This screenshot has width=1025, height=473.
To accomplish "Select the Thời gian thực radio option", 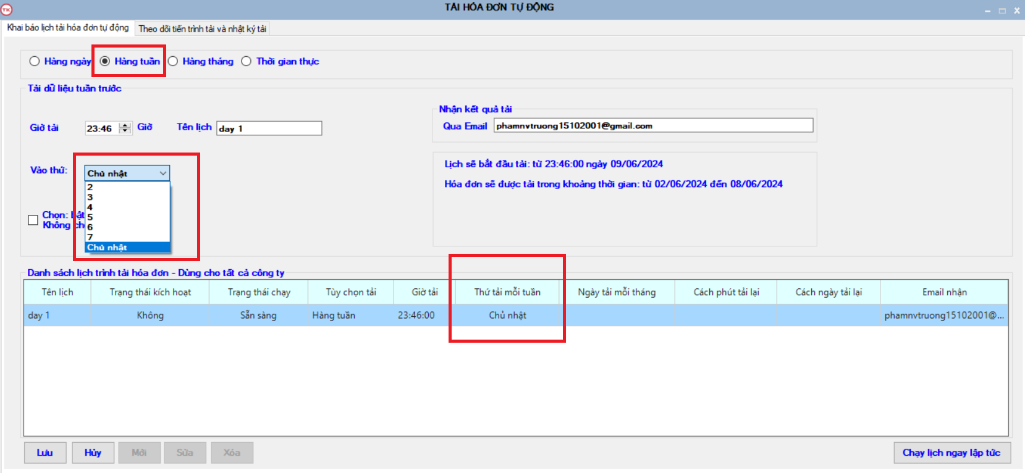I will 247,61.
